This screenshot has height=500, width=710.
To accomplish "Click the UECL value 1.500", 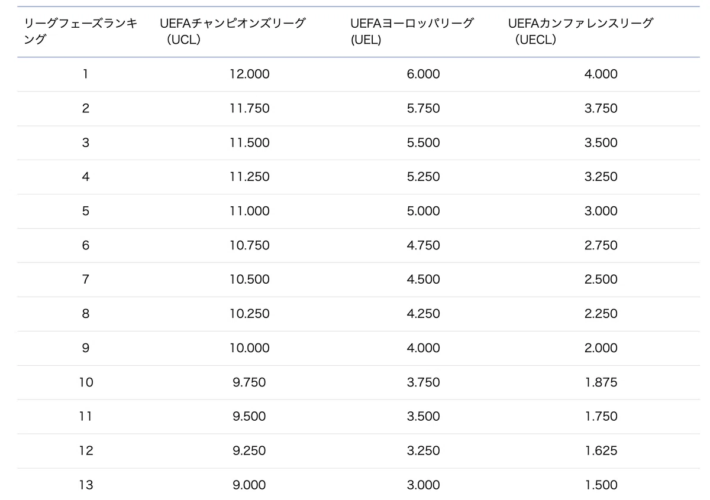I will pyautogui.click(x=601, y=485).
